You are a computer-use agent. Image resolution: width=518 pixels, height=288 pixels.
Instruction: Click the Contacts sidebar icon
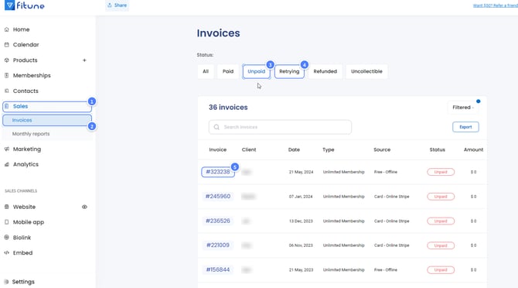click(7, 91)
